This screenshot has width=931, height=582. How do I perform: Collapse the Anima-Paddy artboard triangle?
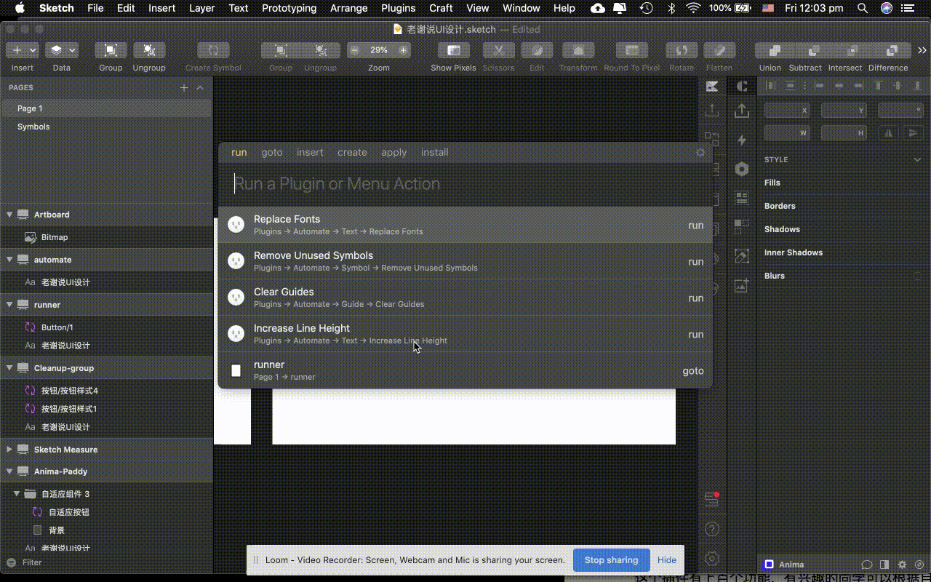point(9,471)
